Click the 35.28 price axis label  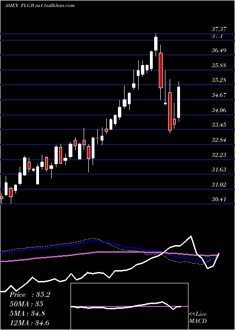point(219,80)
